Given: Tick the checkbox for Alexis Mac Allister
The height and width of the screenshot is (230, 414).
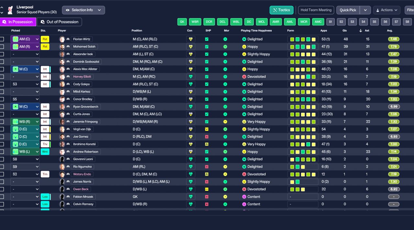Looking at the screenshot, I should 2,69.
